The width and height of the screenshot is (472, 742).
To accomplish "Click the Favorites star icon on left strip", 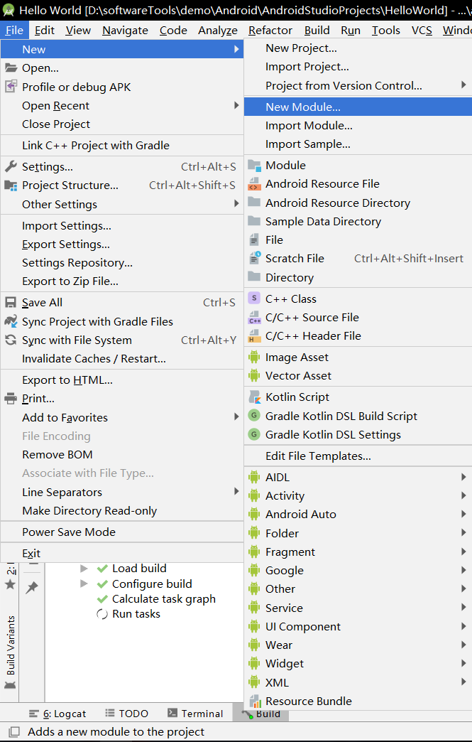I will [10, 584].
